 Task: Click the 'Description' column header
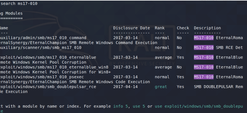(207, 28)
